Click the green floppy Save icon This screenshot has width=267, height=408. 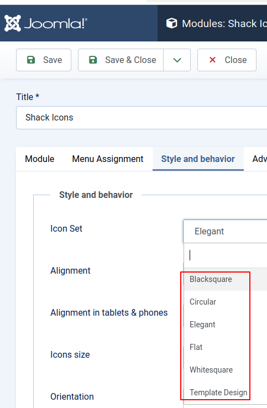click(31, 60)
